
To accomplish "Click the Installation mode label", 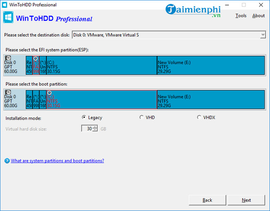I will pyautogui.click(x=23, y=118).
